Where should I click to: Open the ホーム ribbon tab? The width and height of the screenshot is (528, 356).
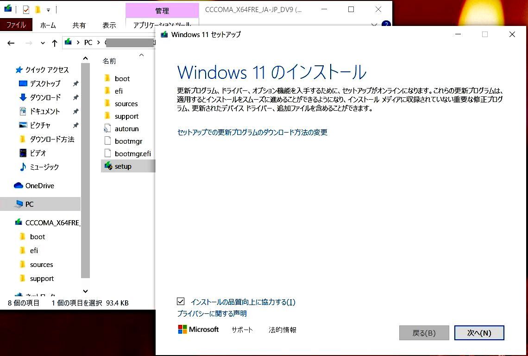click(48, 25)
